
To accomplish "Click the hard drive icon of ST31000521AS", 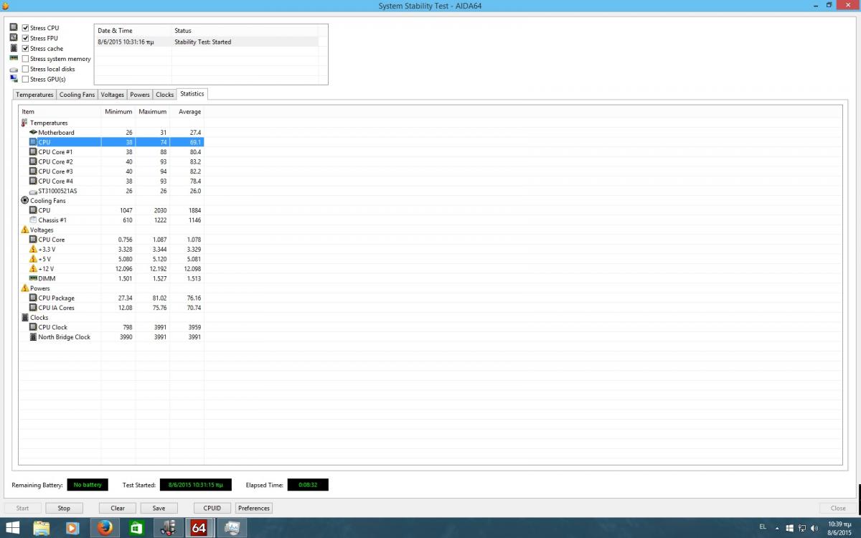I will 33,192.
